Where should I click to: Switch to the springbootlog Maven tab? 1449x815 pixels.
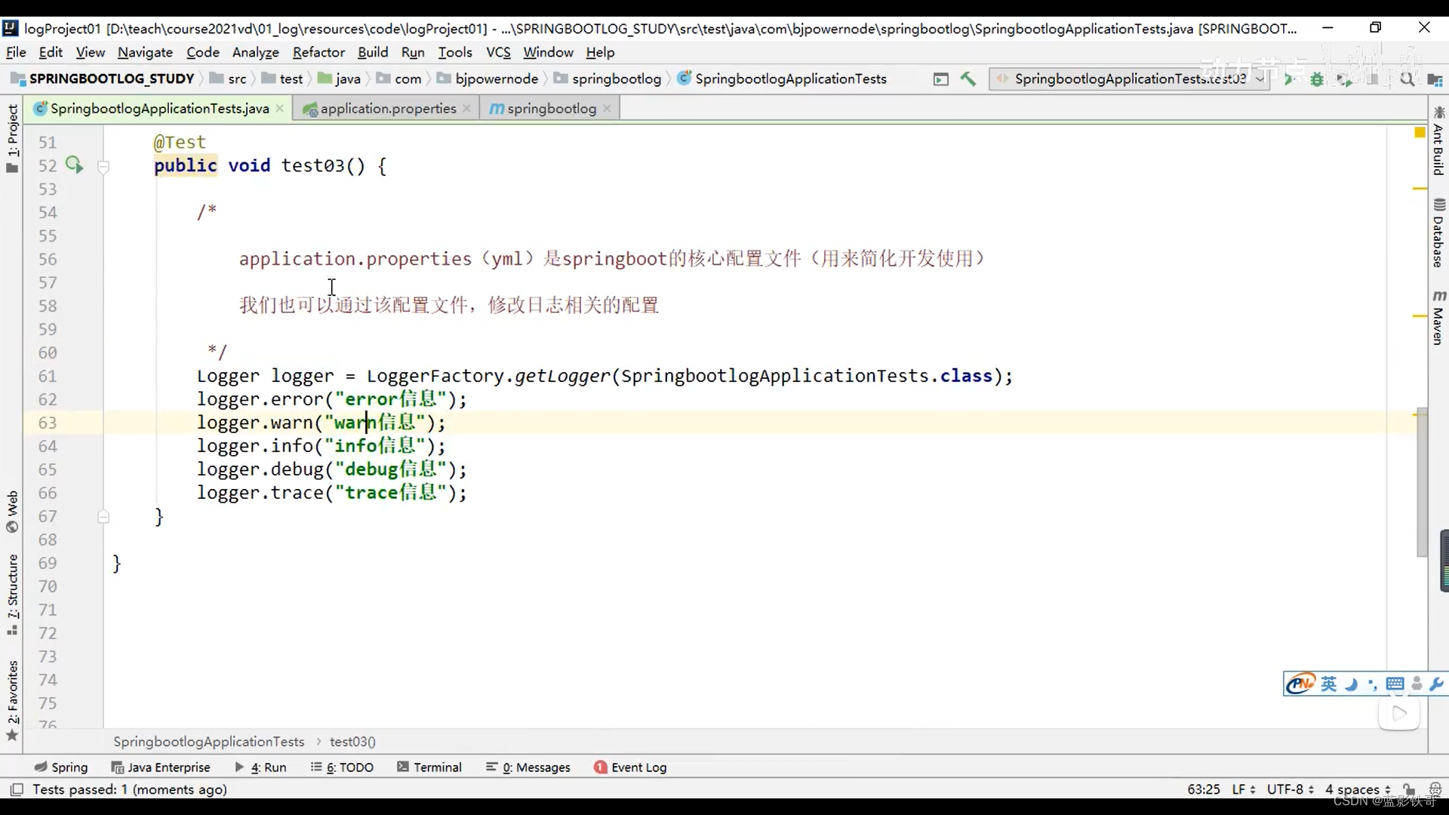[551, 109]
